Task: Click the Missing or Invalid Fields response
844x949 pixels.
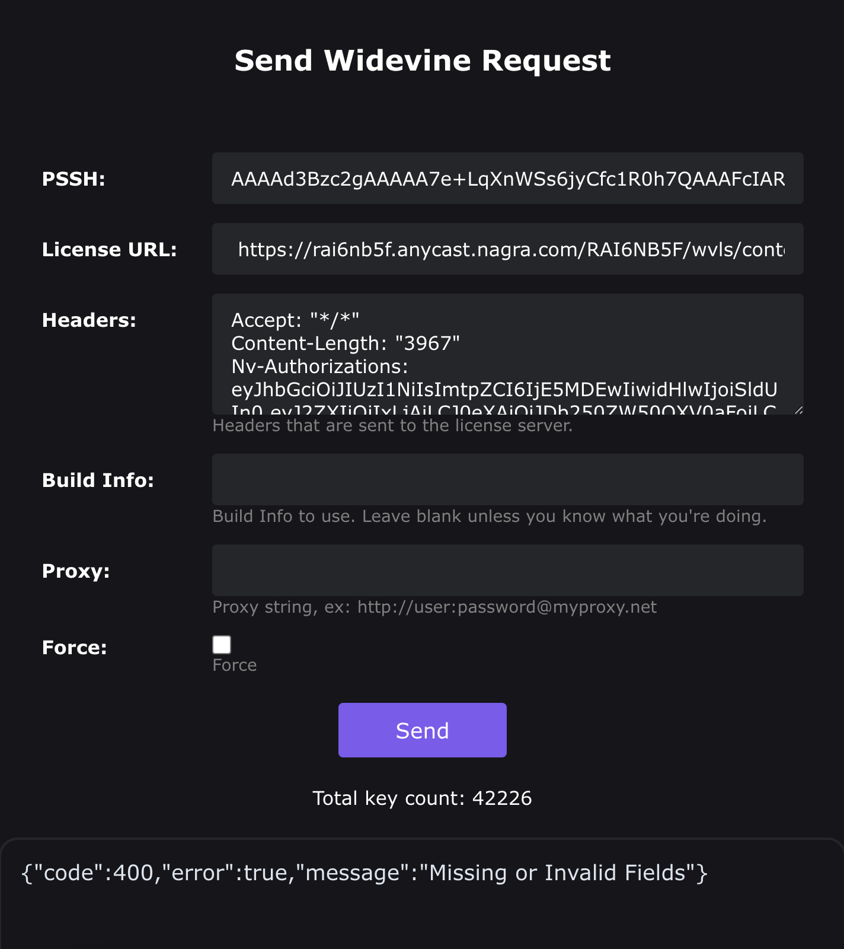Action: coord(364,873)
